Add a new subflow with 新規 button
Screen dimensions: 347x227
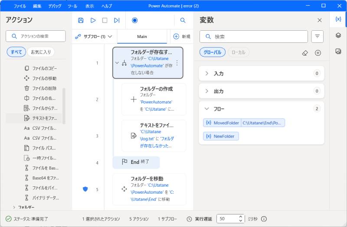click(x=182, y=36)
